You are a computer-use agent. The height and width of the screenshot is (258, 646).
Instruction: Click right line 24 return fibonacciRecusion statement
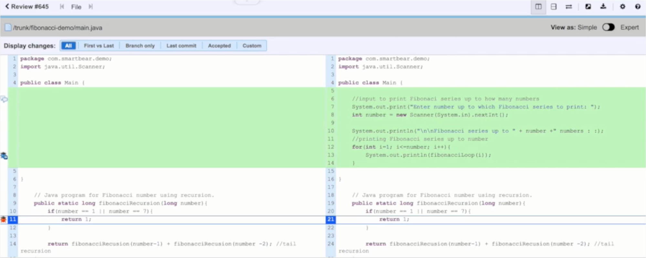(x=476, y=247)
